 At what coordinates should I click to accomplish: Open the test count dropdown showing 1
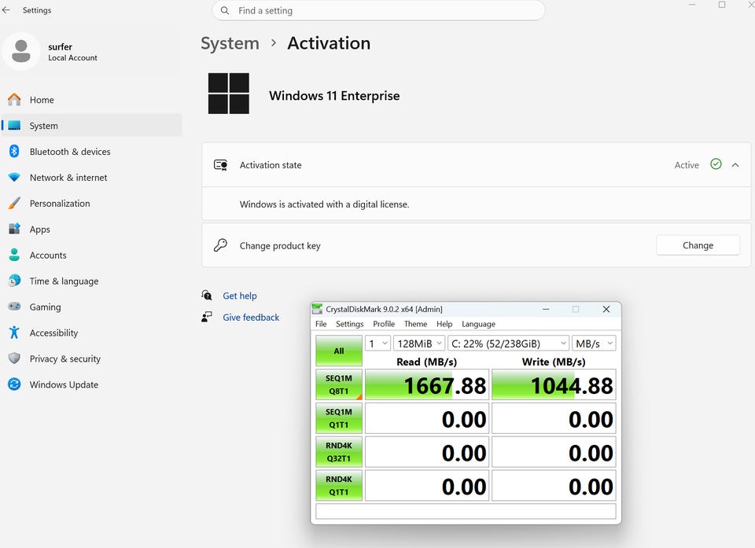coord(377,344)
